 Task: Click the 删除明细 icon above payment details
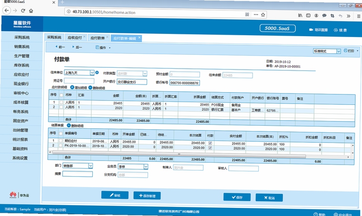[90, 87]
